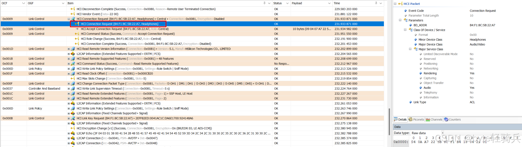522x147 pixels.
Task: Expand the HCI Read Clock Offset row
Action: point(69,74)
